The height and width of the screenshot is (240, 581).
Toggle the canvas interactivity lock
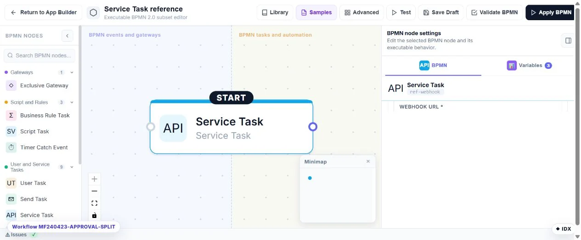point(94,215)
